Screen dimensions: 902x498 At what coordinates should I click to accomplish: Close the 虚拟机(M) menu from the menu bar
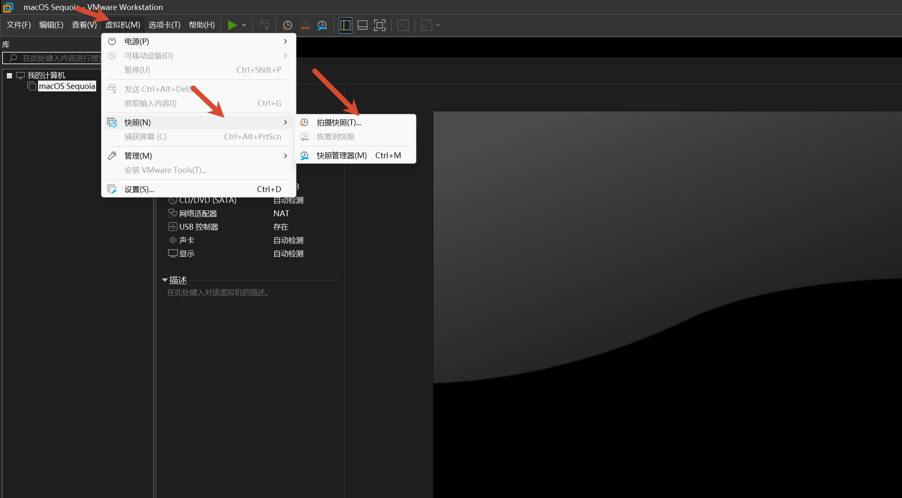point(123,25)
